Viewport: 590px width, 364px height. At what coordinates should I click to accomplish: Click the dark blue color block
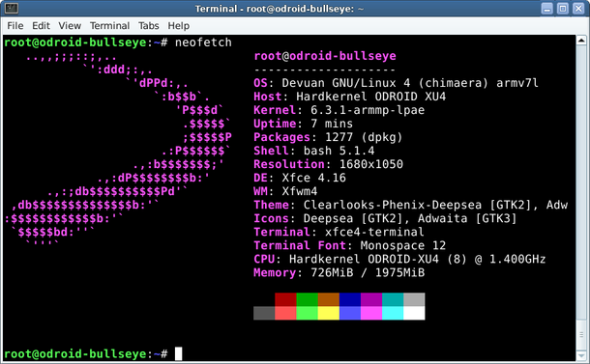pyautogui.click(x=350, y=299)
